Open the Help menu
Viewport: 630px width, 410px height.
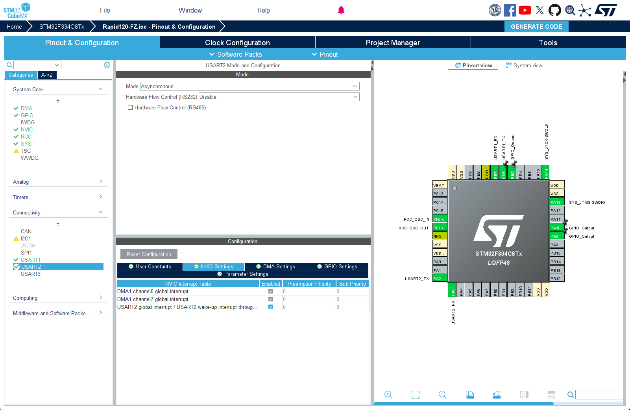point(264,10)
